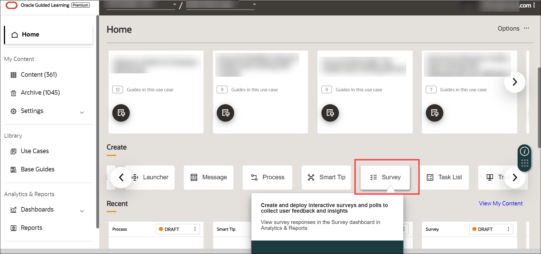Click the Launcher icon

point(135,177)
